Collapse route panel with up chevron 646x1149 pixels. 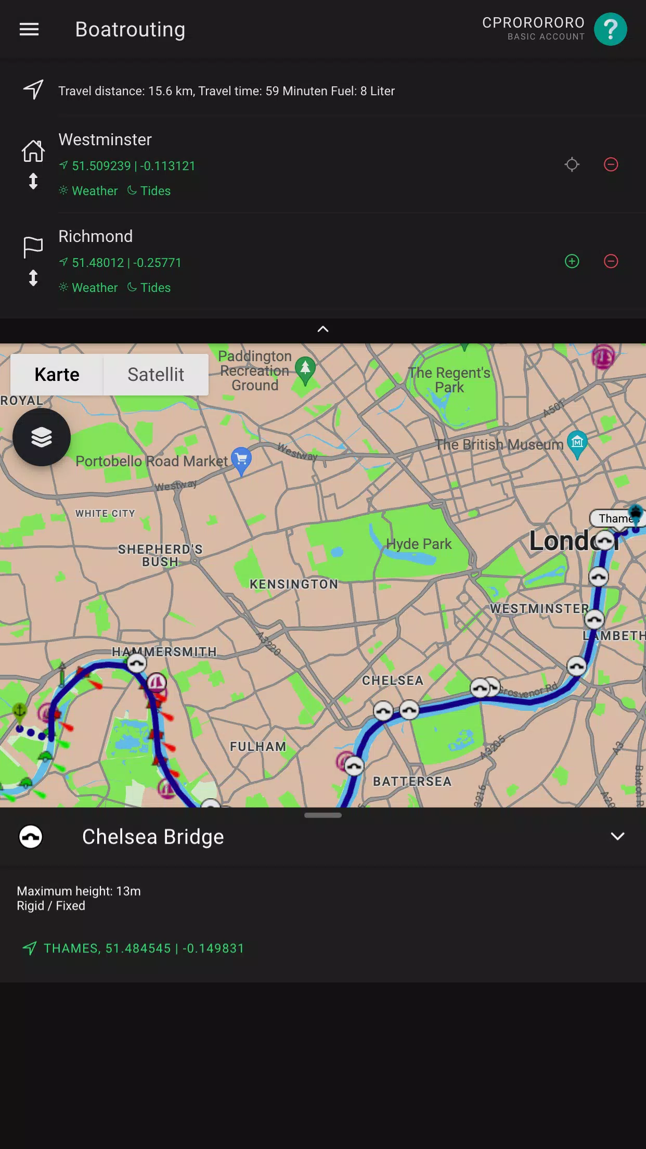(x=323, y=329)
